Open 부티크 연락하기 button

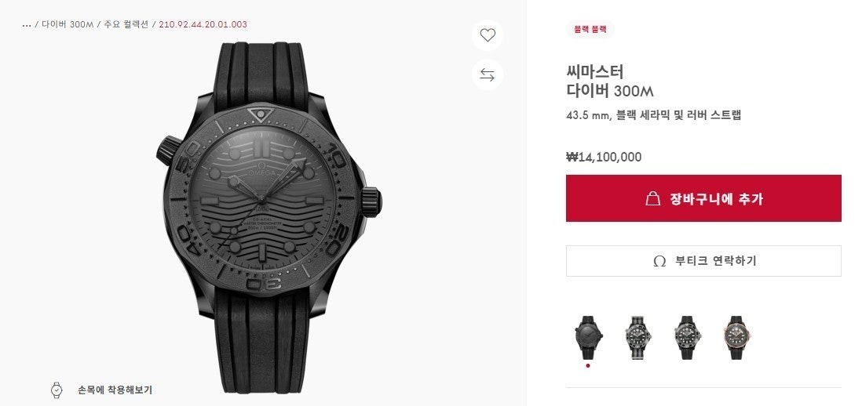click(x=703, y=261)
